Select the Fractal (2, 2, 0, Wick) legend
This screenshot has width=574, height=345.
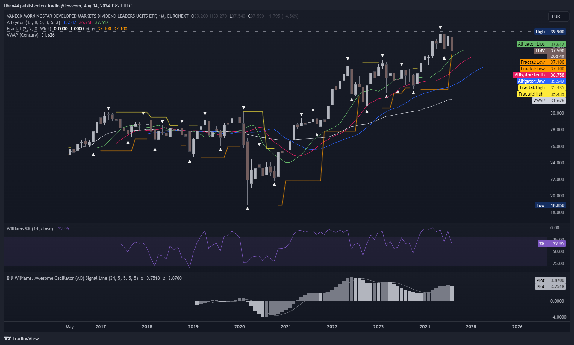coord(29,29)
